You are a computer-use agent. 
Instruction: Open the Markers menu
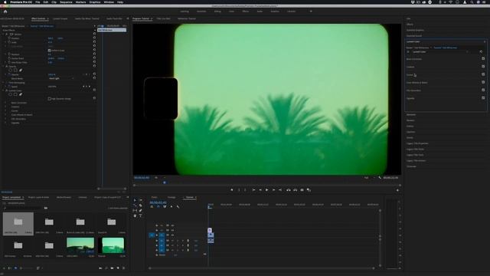[80, 2]
